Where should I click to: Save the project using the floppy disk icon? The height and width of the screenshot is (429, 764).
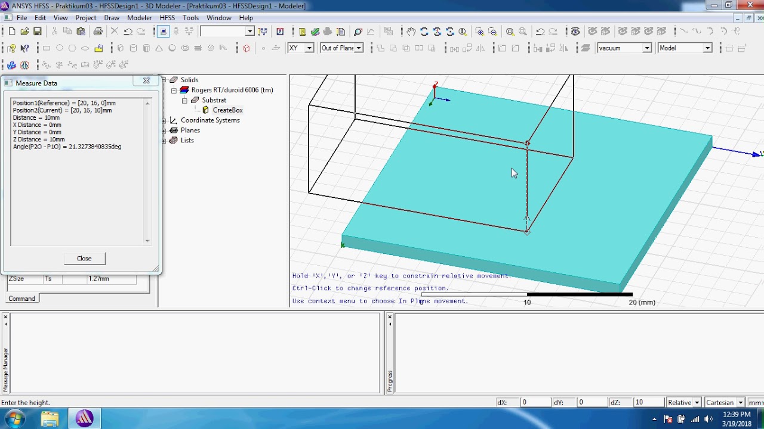[38, 32]
